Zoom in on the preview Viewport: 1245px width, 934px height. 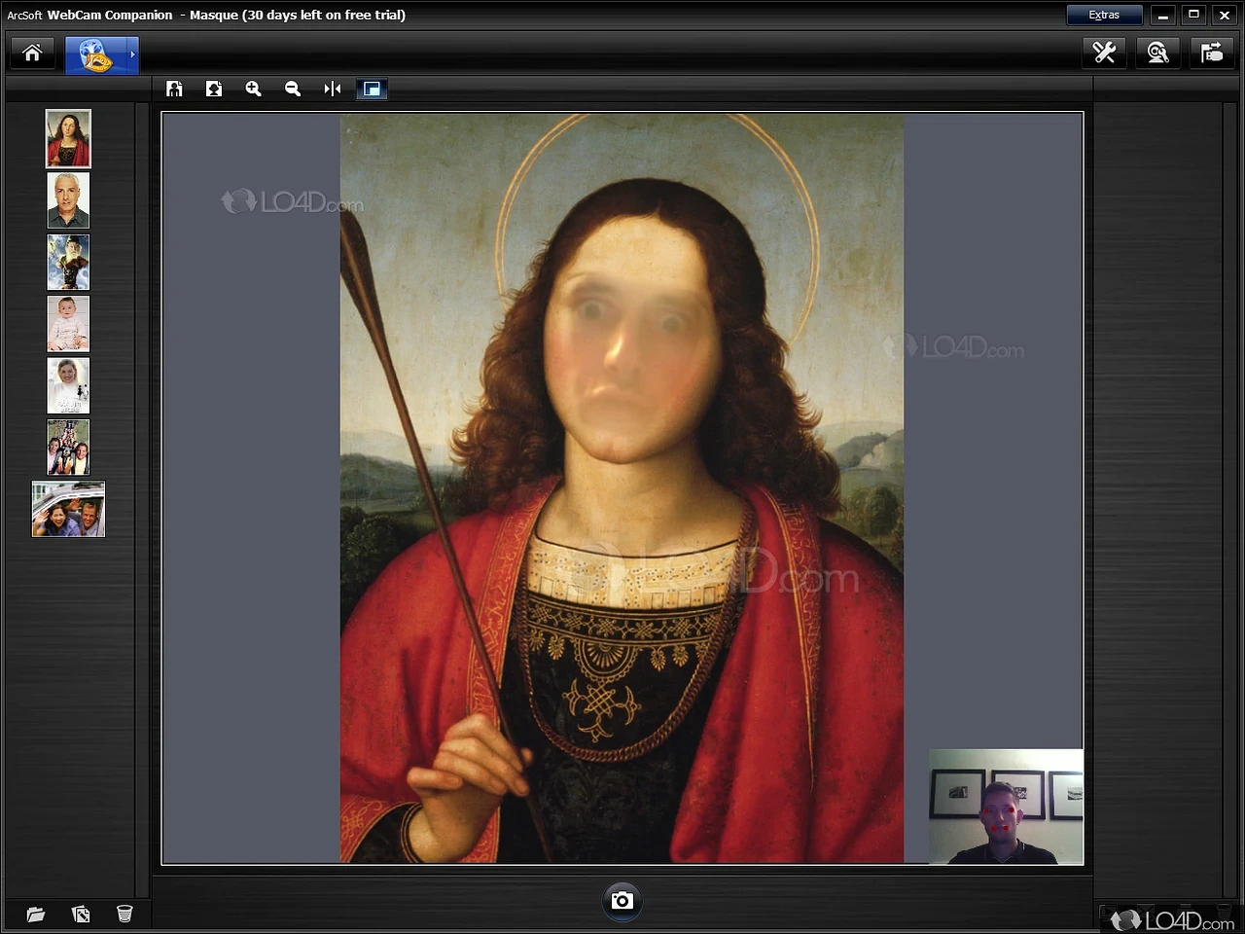pos(253,89)
